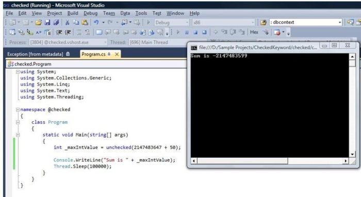Image resolution: width=361 pixels, height=197 pixels.
Task: Click the Thread.Sleep(100000); code line
Action: (83, 167)
